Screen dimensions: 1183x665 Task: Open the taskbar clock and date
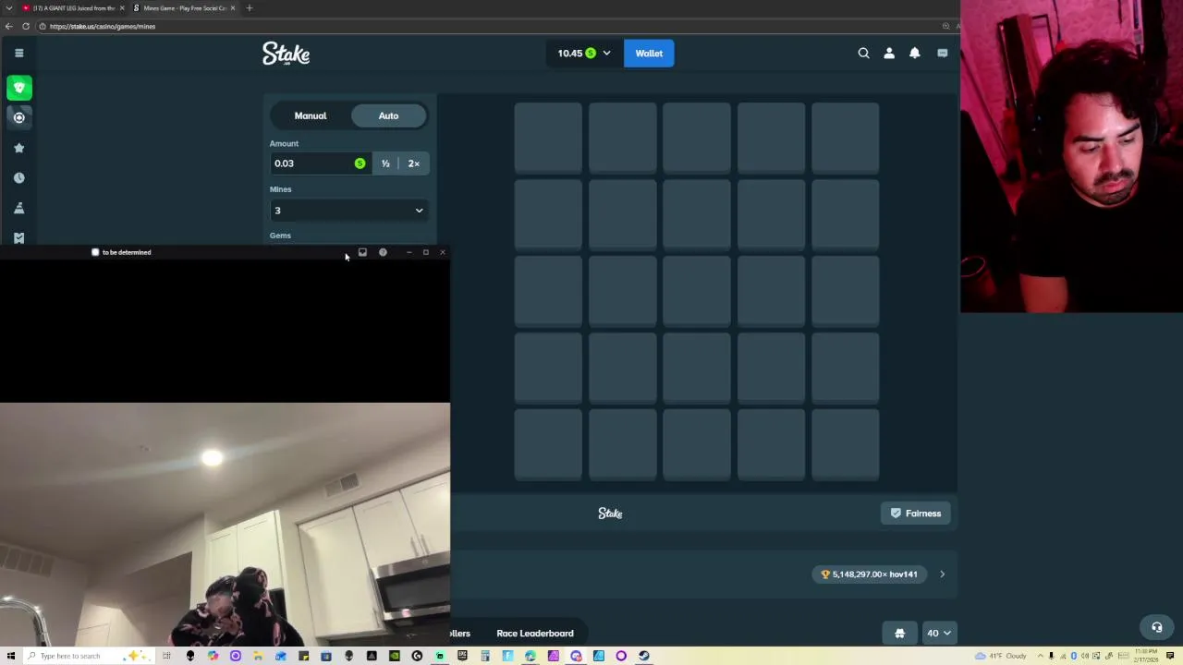pos(1147,656)
